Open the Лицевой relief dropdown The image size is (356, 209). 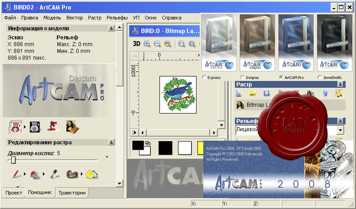pos(340,130)
